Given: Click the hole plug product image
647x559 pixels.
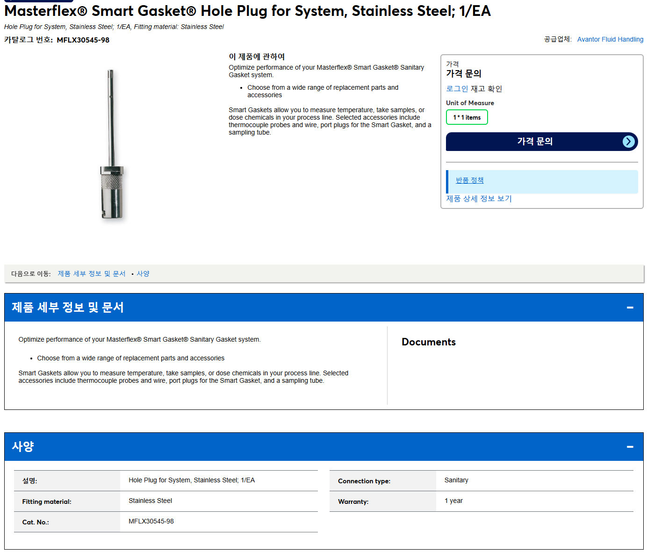Looking at the screenshot, I should pyautogui.click(x=112, y=144).
